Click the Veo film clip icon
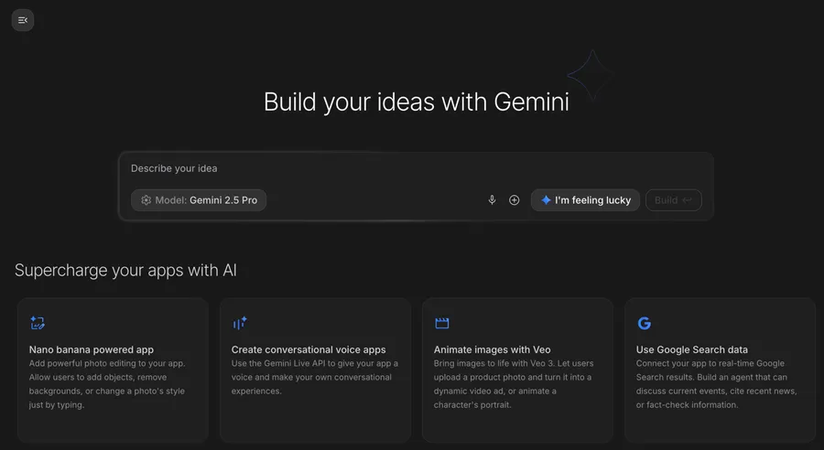 tap(442, 323)
